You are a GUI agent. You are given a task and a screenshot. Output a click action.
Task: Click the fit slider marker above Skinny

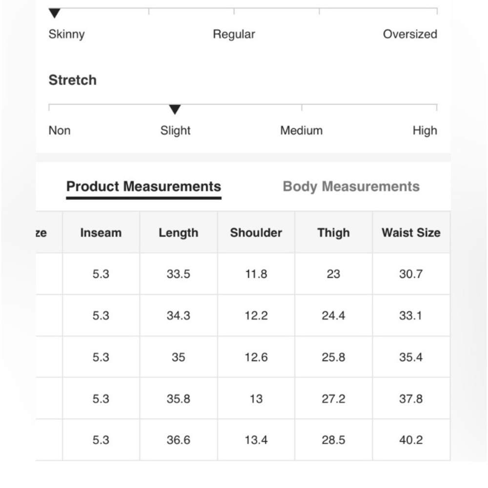(55, 13)
